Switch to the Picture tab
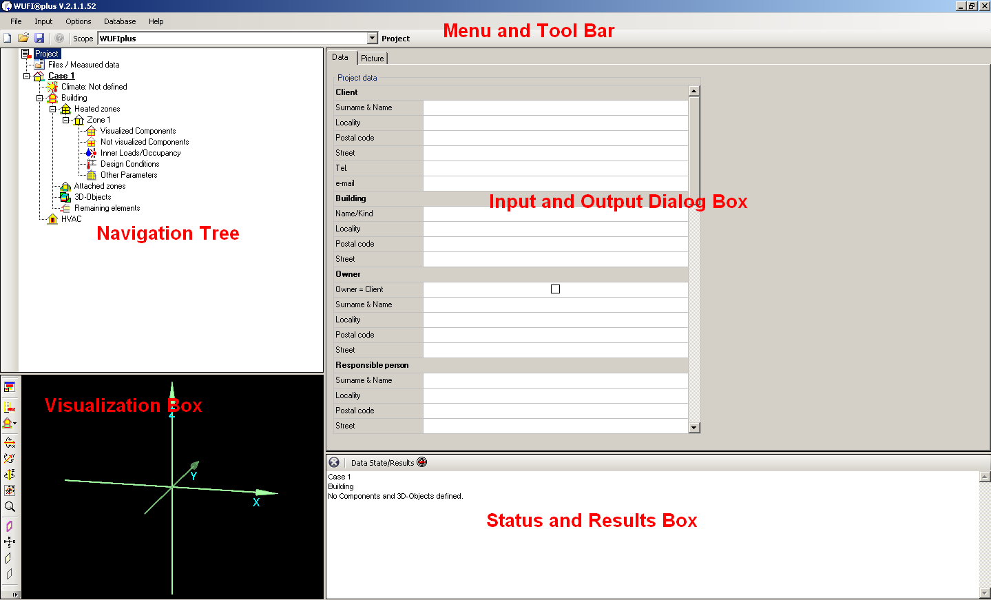 click(x=373, y=59)
